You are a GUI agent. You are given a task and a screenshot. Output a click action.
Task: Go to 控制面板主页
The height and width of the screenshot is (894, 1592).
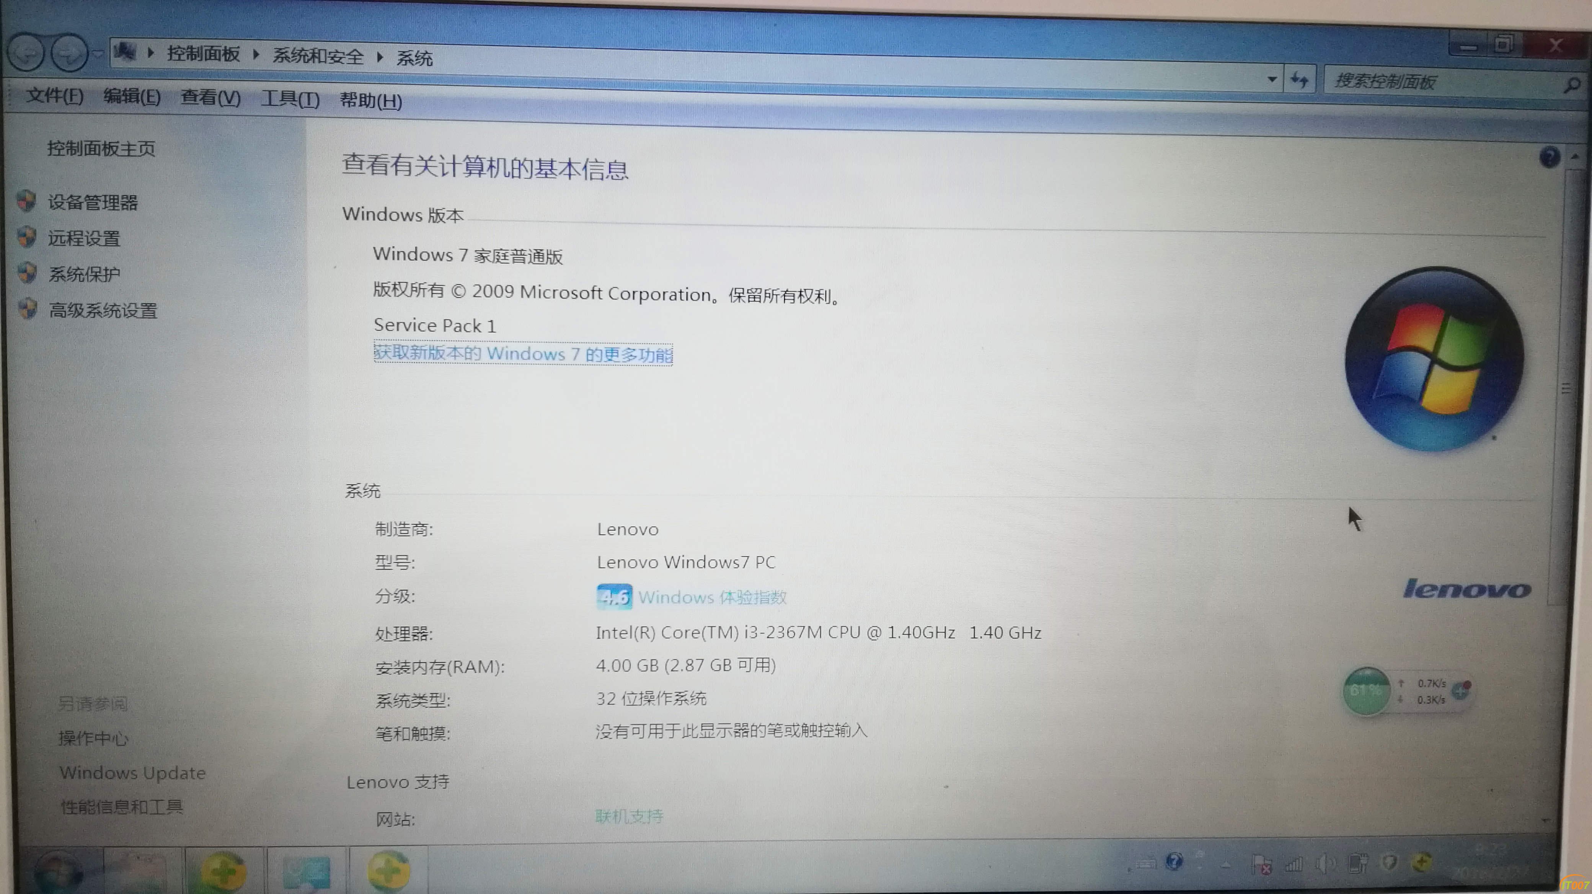pyautogui.click(x=101, y=149)
